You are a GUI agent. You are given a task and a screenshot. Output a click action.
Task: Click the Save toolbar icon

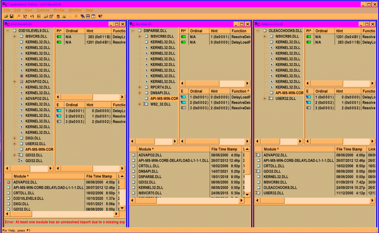[11, 17]
